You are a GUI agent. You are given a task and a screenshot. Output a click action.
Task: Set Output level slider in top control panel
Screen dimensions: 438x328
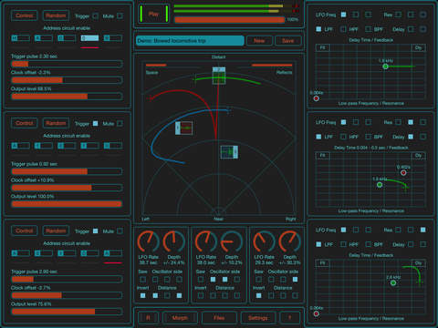pos(67,97)
